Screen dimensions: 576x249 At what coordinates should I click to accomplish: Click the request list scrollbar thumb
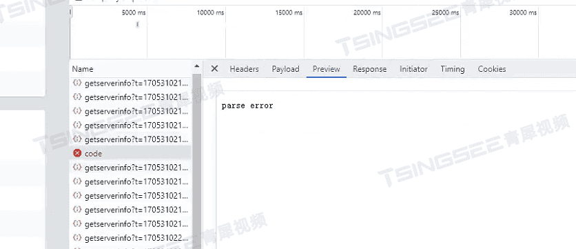click(x=197, y=161)
